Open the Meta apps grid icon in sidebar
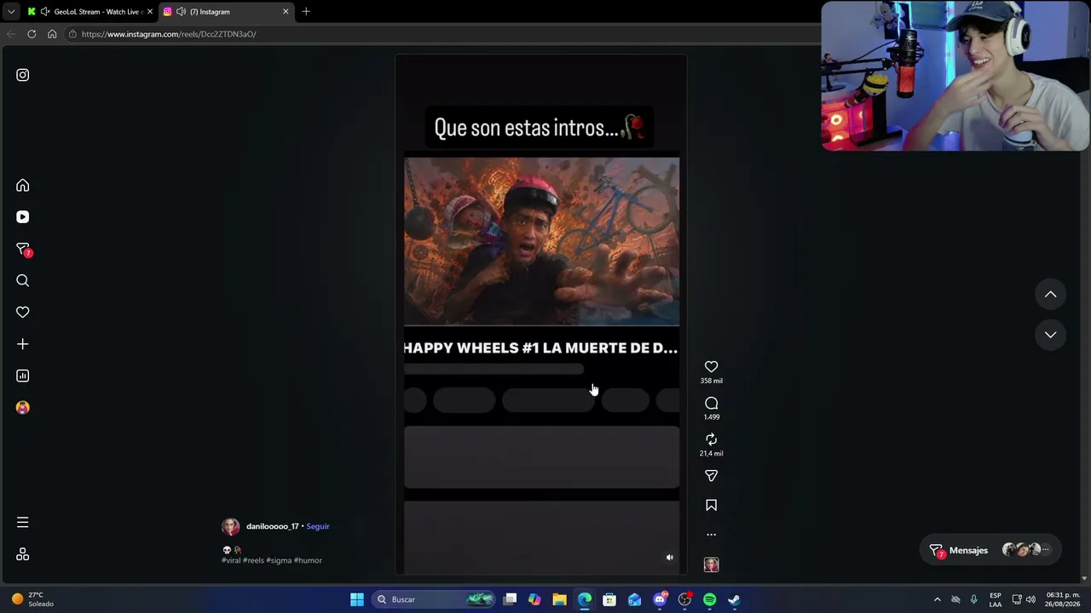The height and width of the screenshot is (613, 1091). 23,554
